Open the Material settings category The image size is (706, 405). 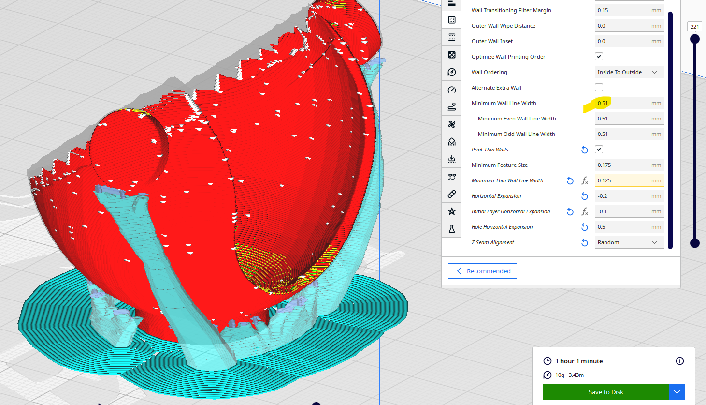tap(451, 72)
